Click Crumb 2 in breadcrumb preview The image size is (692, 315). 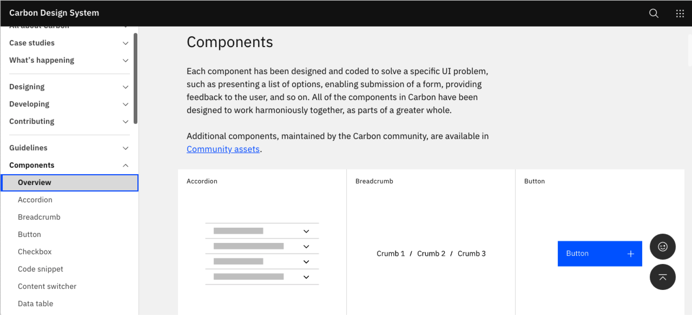(431, 254)
